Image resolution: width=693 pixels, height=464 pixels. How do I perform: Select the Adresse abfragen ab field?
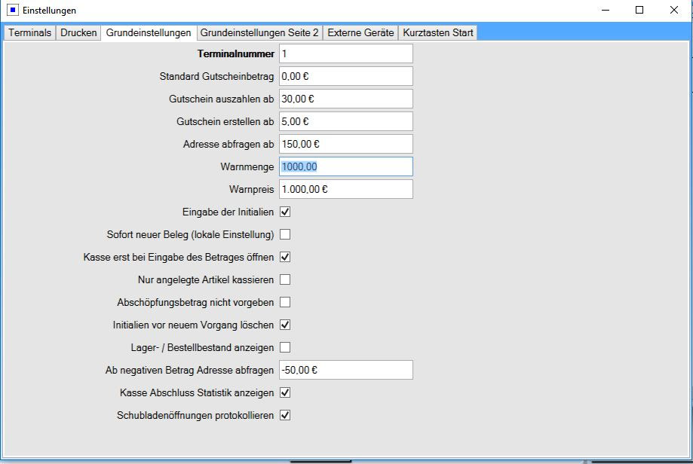click(345, 144)
